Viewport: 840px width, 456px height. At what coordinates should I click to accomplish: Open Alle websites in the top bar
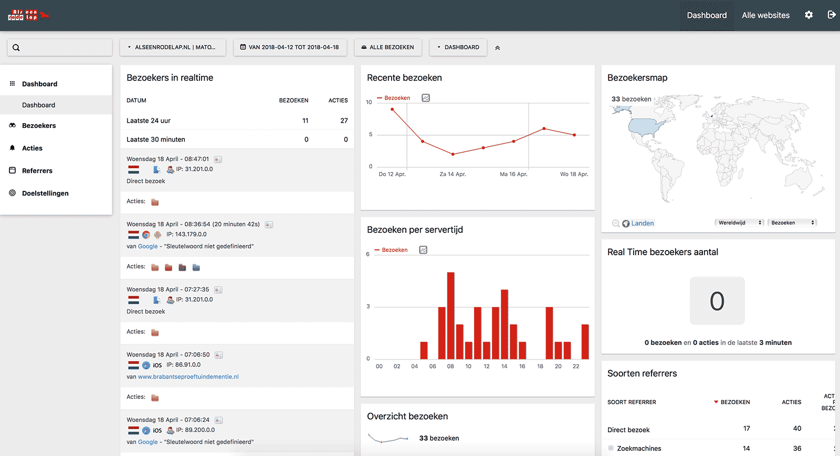coord(765,15)
